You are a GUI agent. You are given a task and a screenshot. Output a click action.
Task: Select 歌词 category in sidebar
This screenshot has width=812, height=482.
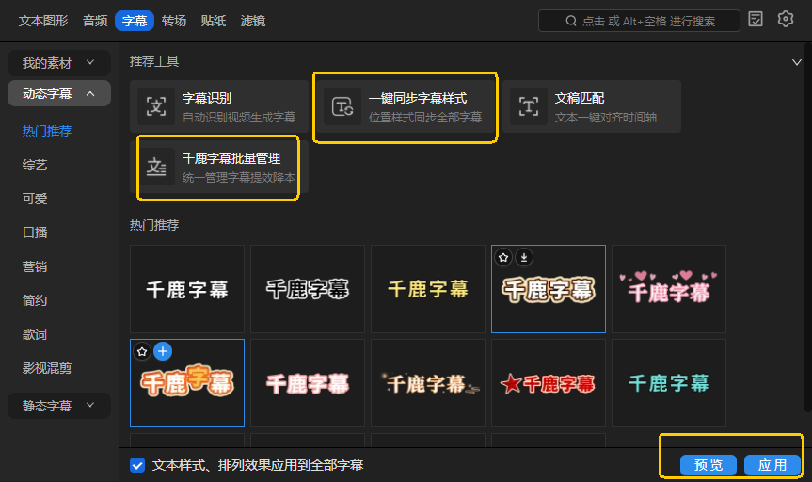click(35, 334)
